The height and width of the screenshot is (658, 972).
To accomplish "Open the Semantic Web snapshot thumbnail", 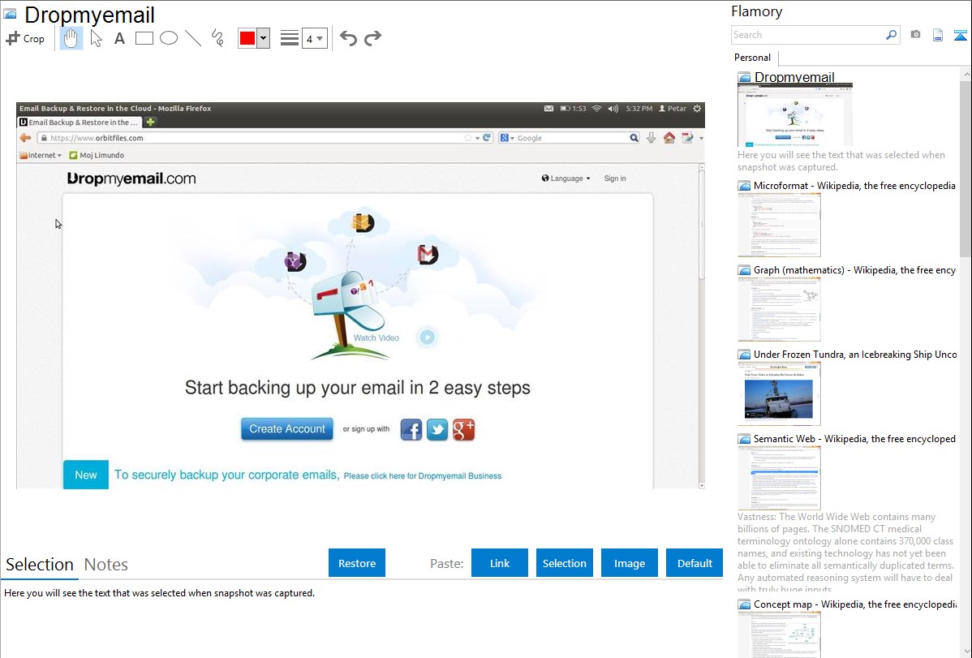I will (x=779, y=478).
